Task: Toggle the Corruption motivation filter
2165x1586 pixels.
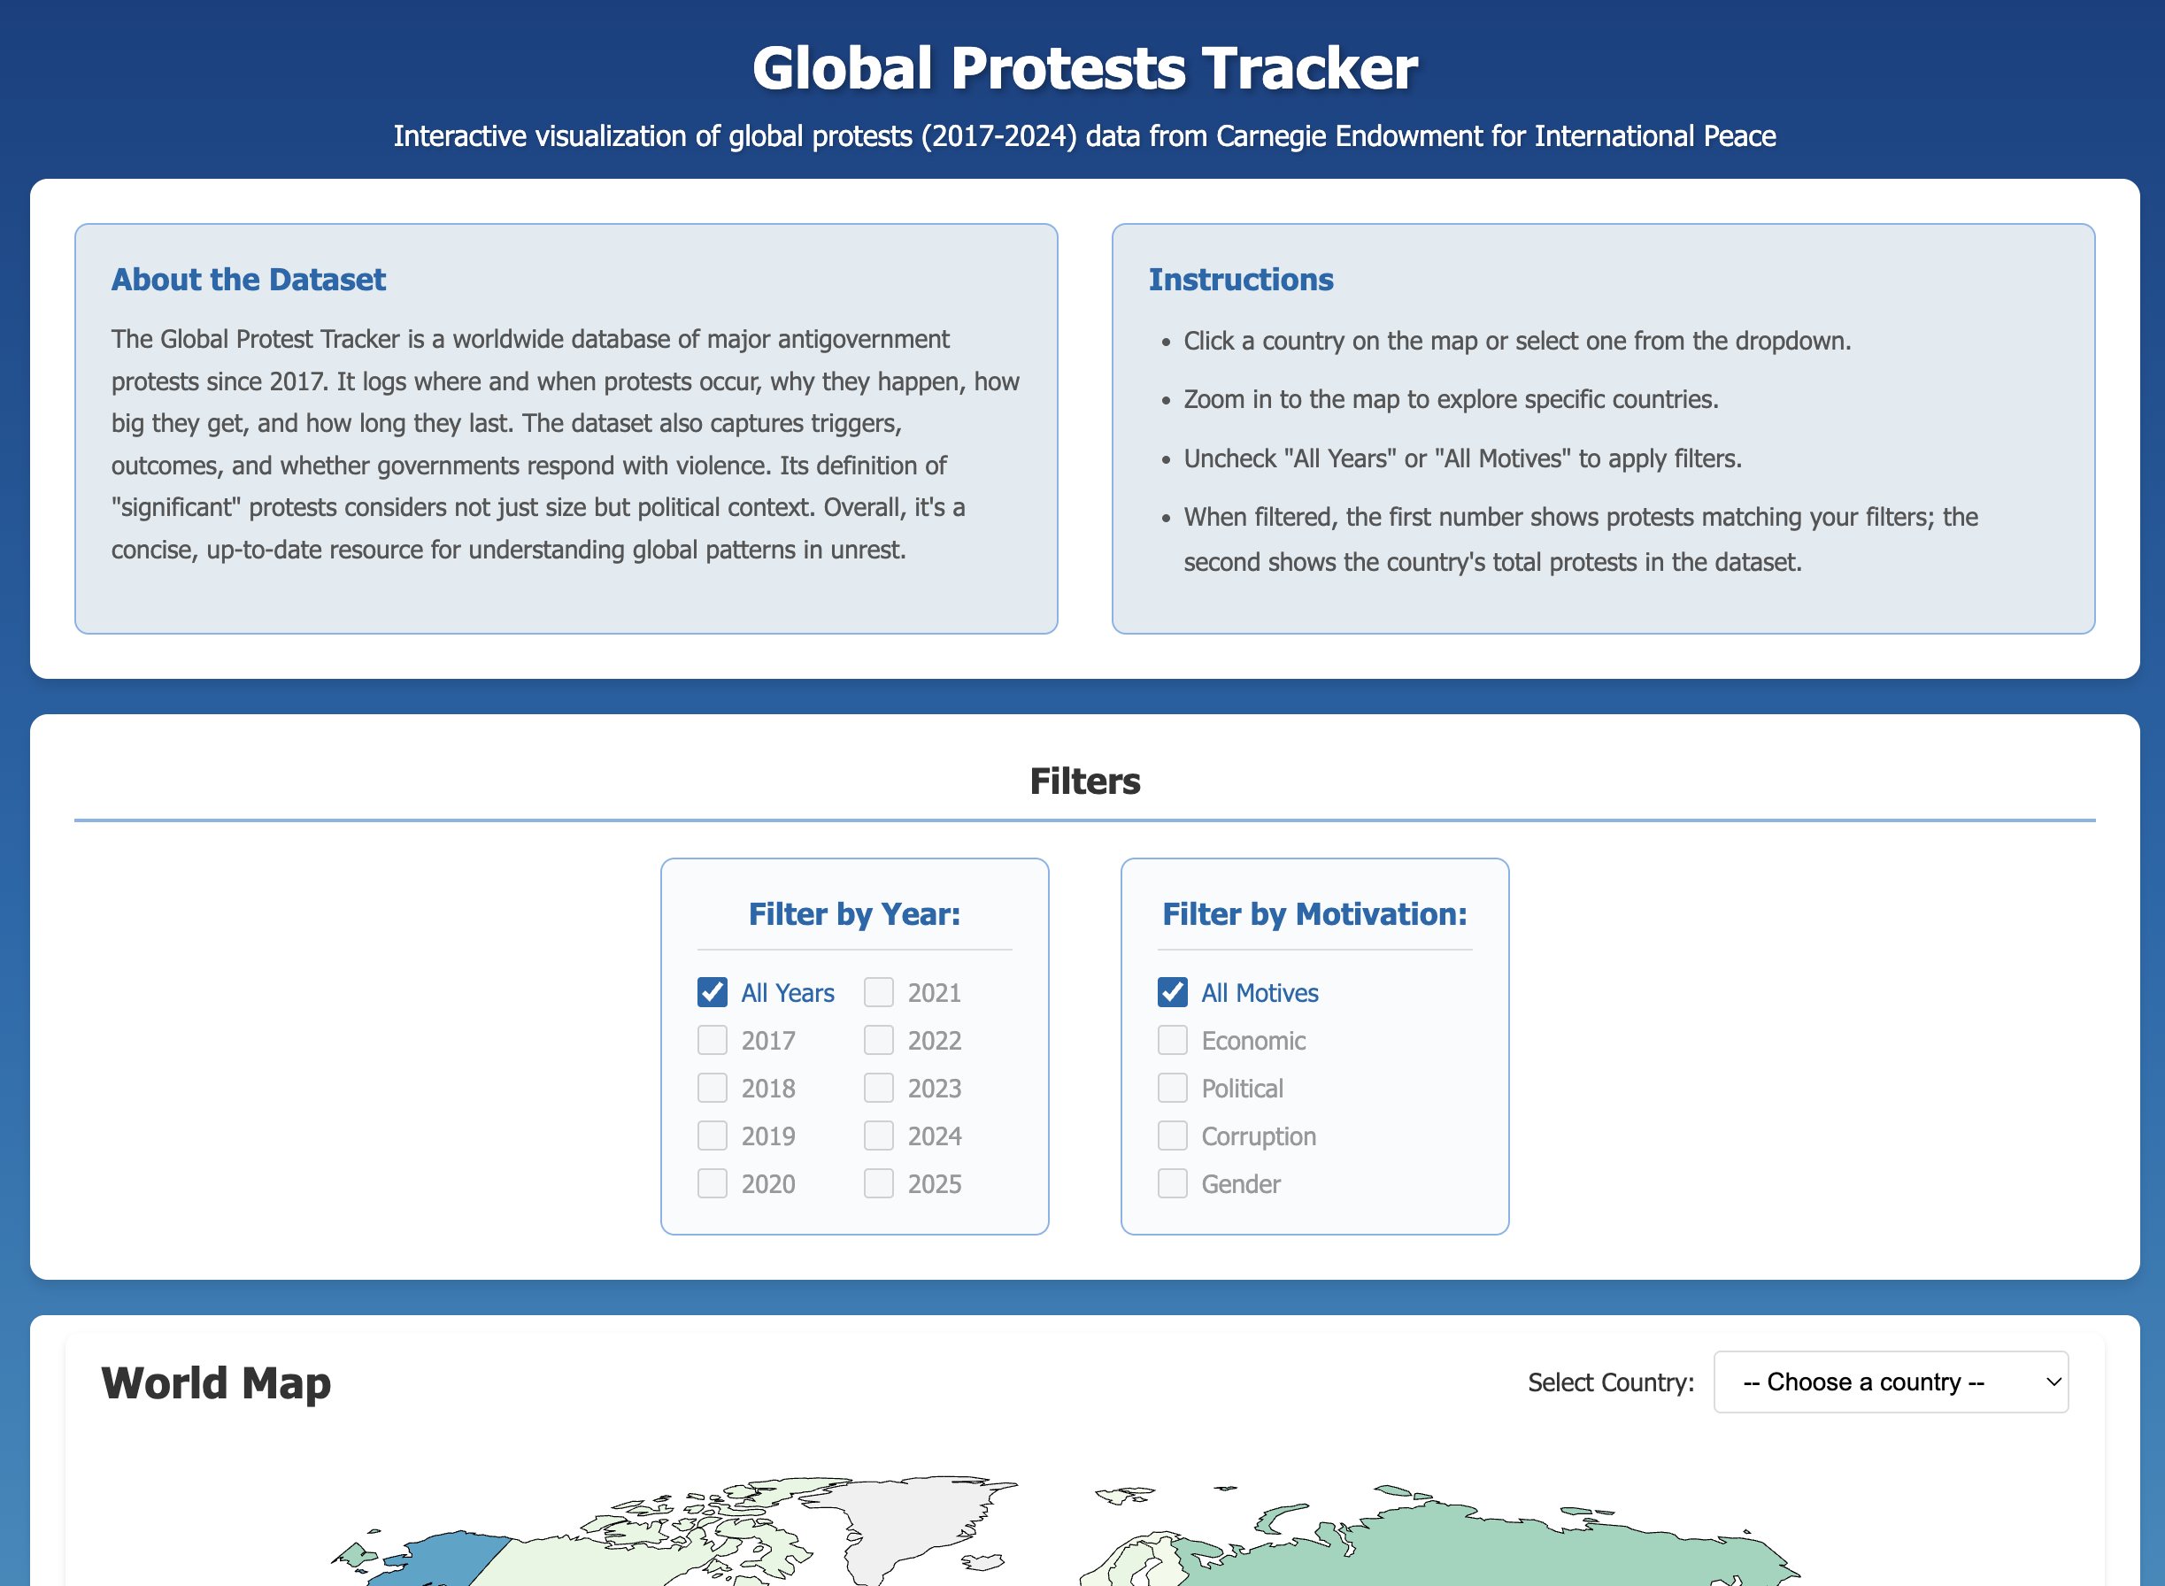Action: click(1172, 1136)
